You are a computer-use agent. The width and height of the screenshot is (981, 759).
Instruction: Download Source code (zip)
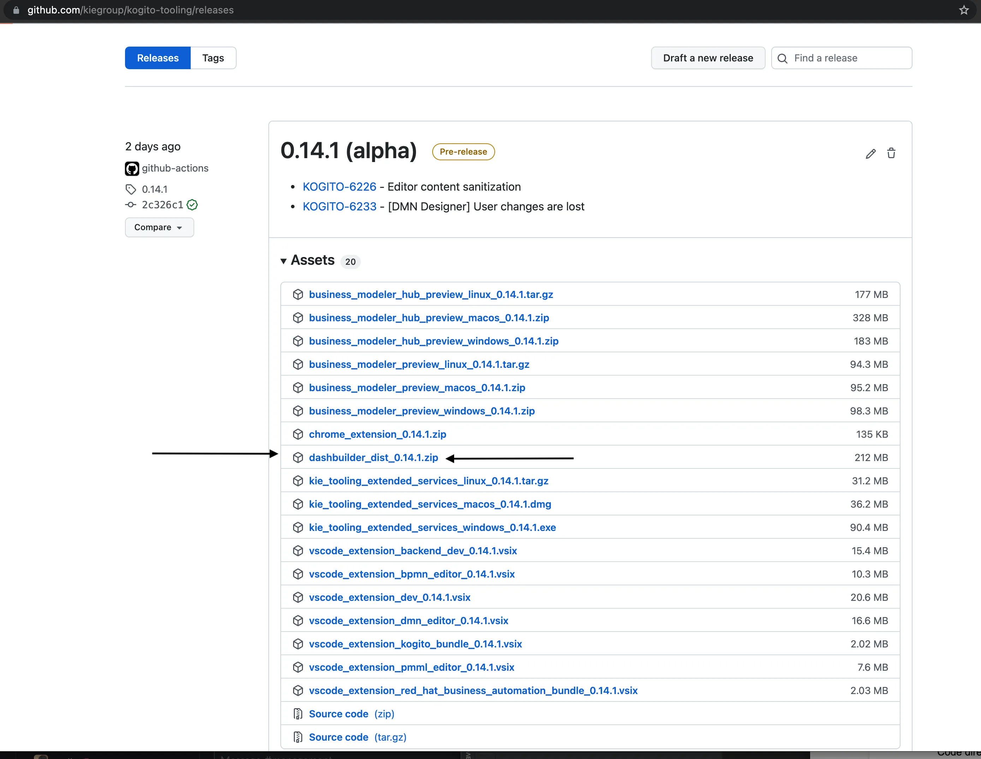coord(351,714)
